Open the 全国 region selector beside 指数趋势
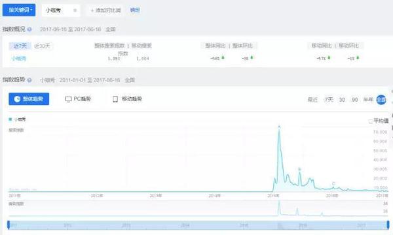The image size is (393, 235). pos(130,80)
